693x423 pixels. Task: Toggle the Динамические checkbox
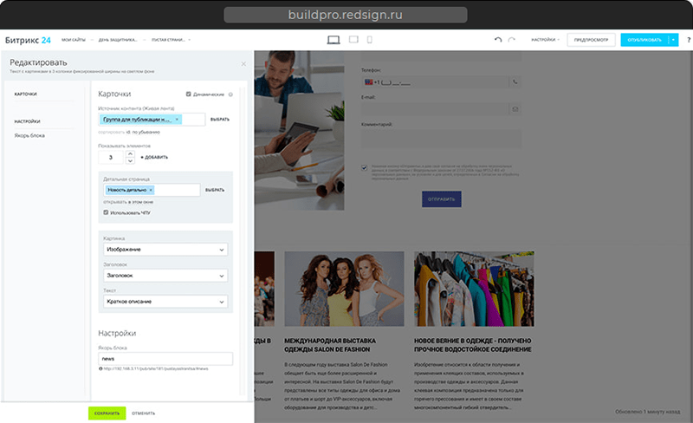(189, 94)
